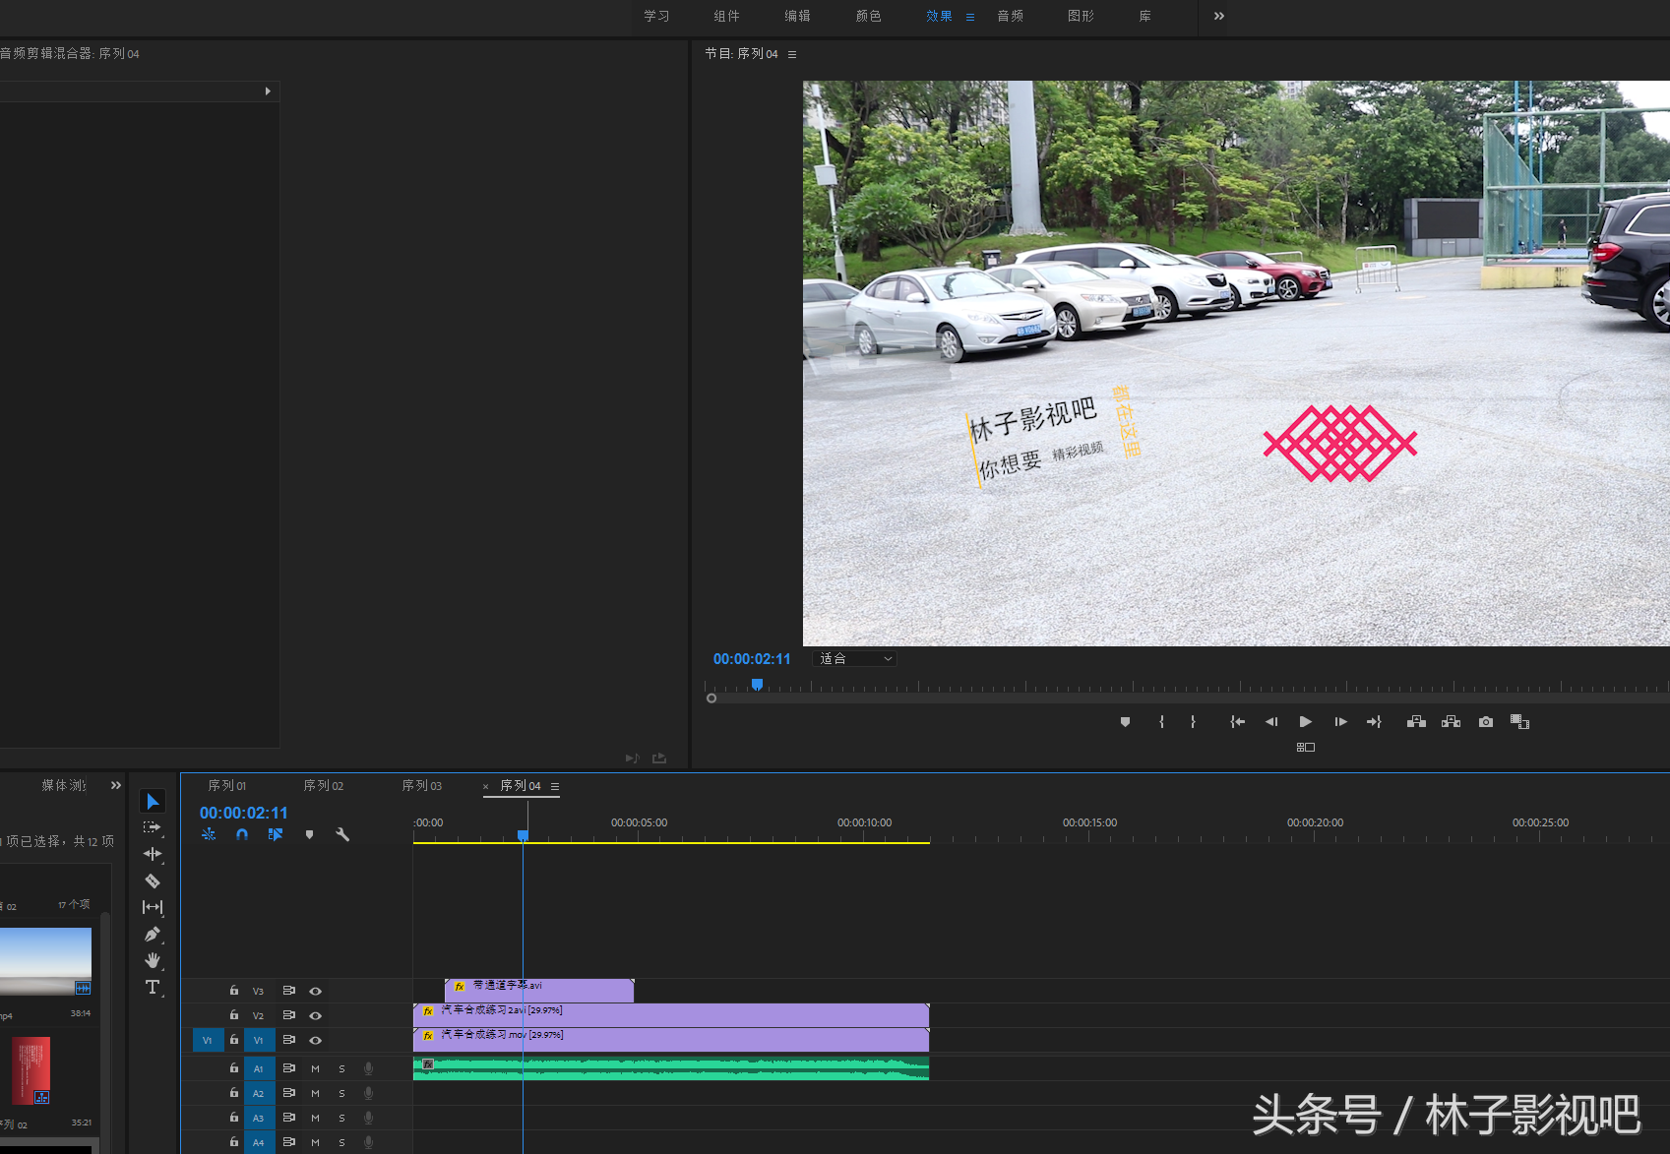The height and width of the screenshot is (1154, 1670).
Task: Select the Ripple Edit tool
Action: point(153,854)
